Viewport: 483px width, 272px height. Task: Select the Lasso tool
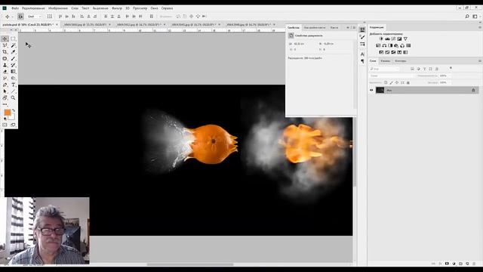[x=5, y=45]
